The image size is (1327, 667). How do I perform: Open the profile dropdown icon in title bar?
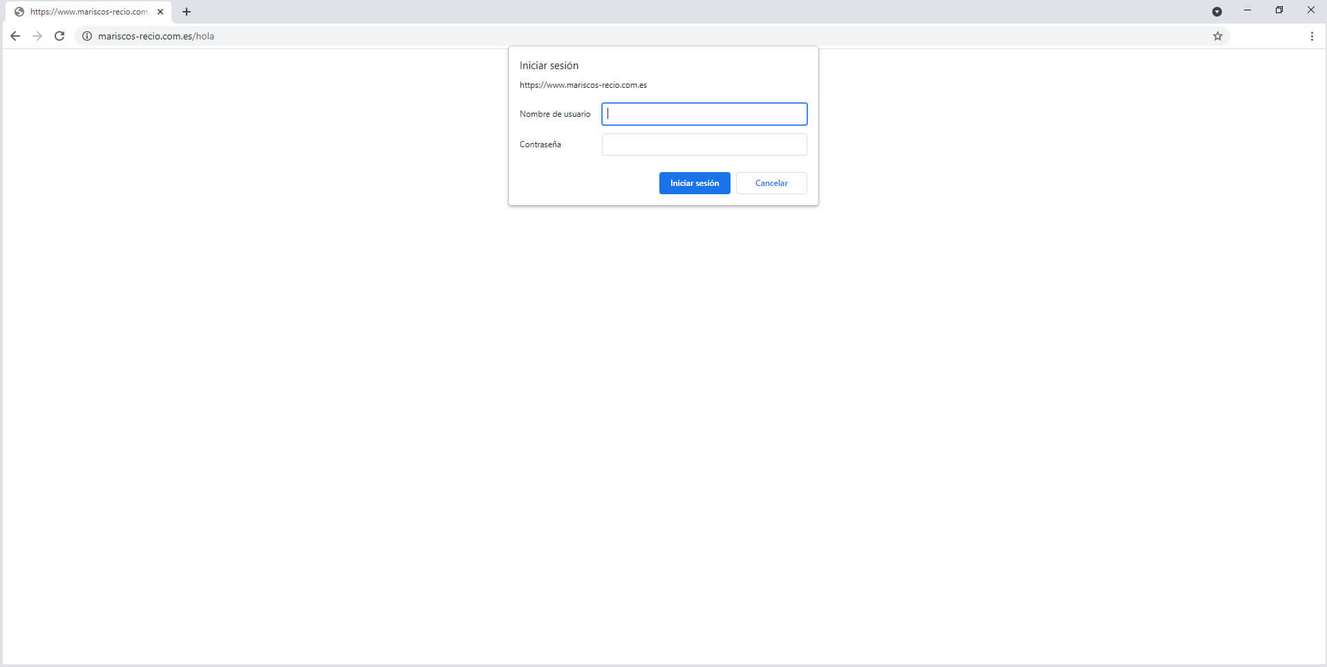click(1217, 12)
